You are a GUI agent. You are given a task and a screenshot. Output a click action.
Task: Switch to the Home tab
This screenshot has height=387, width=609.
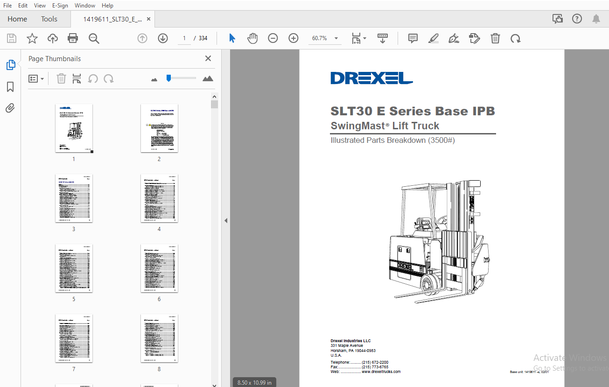point(17,19)
